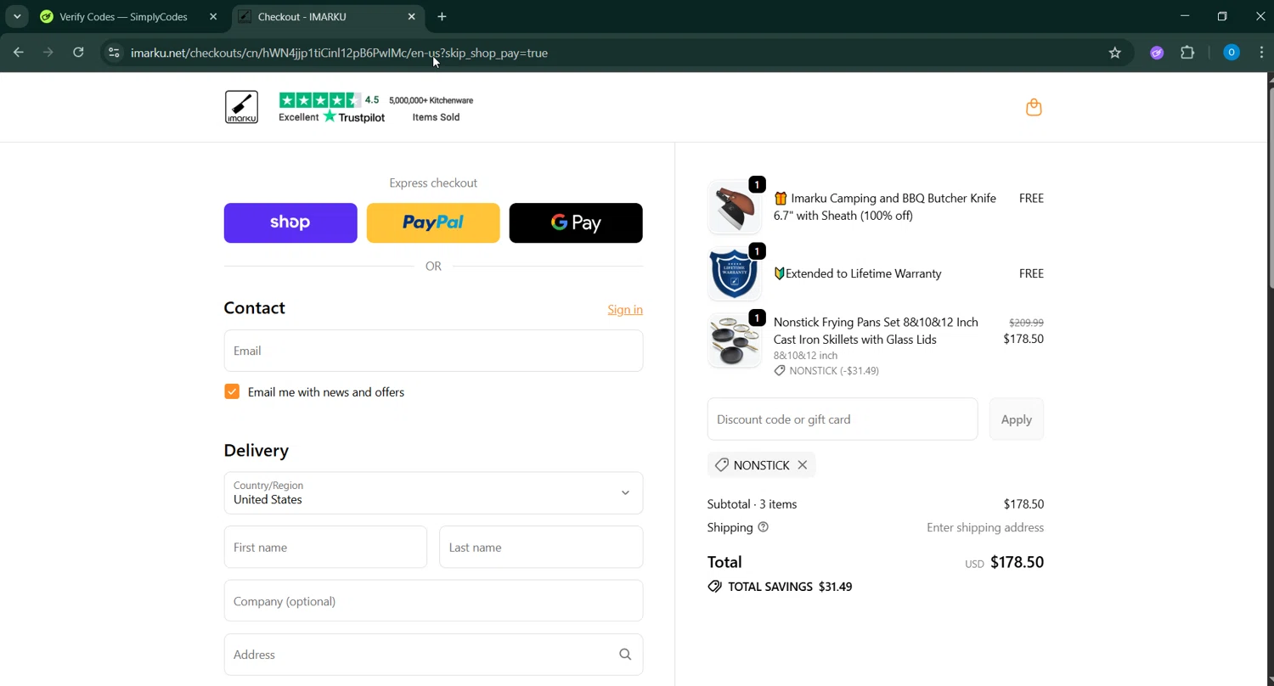This screenshot has height=686, width=1274.
Task: Click the Company (optional) field
Action: [x=433, y=601]
